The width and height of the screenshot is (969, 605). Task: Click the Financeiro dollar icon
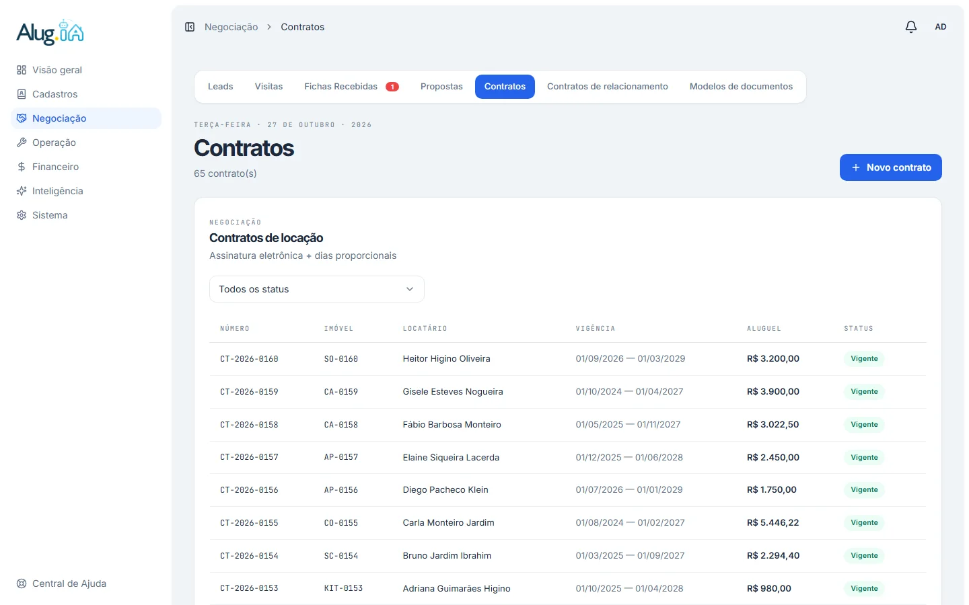pos(22,167)
